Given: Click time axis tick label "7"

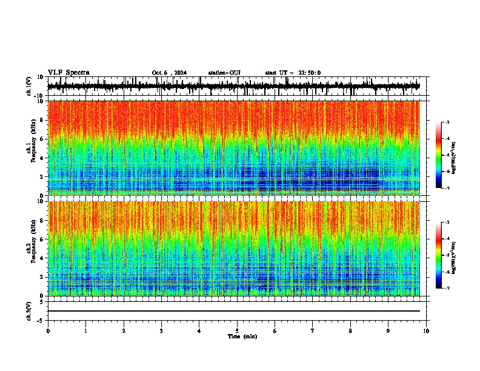Looking at the screenshot, I should (313, 331).
